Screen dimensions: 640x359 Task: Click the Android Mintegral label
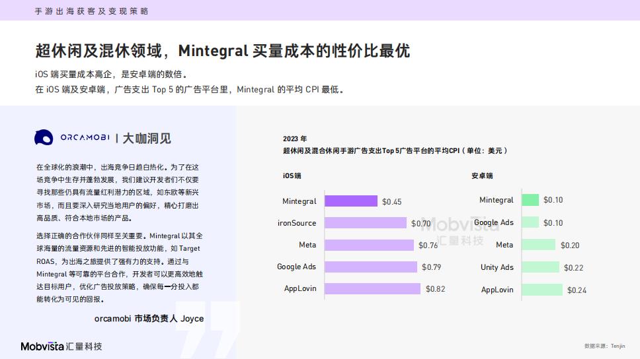coord(497,200)
